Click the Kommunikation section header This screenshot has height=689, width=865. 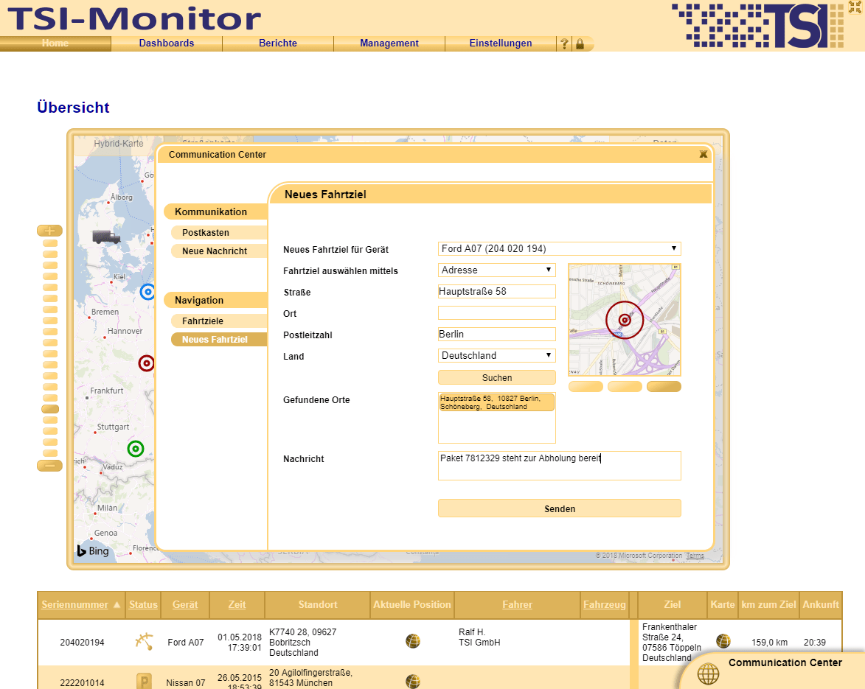pos(216,211)
